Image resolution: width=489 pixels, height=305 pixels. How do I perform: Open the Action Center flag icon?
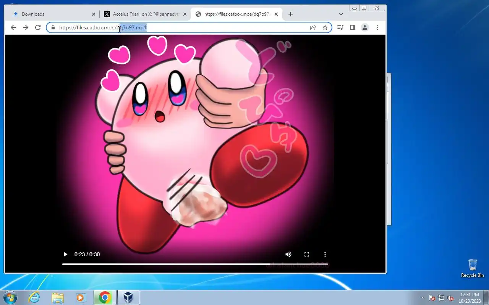pyautogui.click(x=432, y=298)
